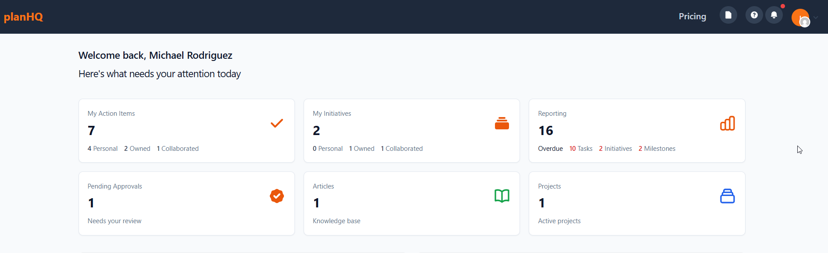Click the user avatar in header
This screenshot has height=253, width=828.
pyautogui.click(x=800, y=18)
